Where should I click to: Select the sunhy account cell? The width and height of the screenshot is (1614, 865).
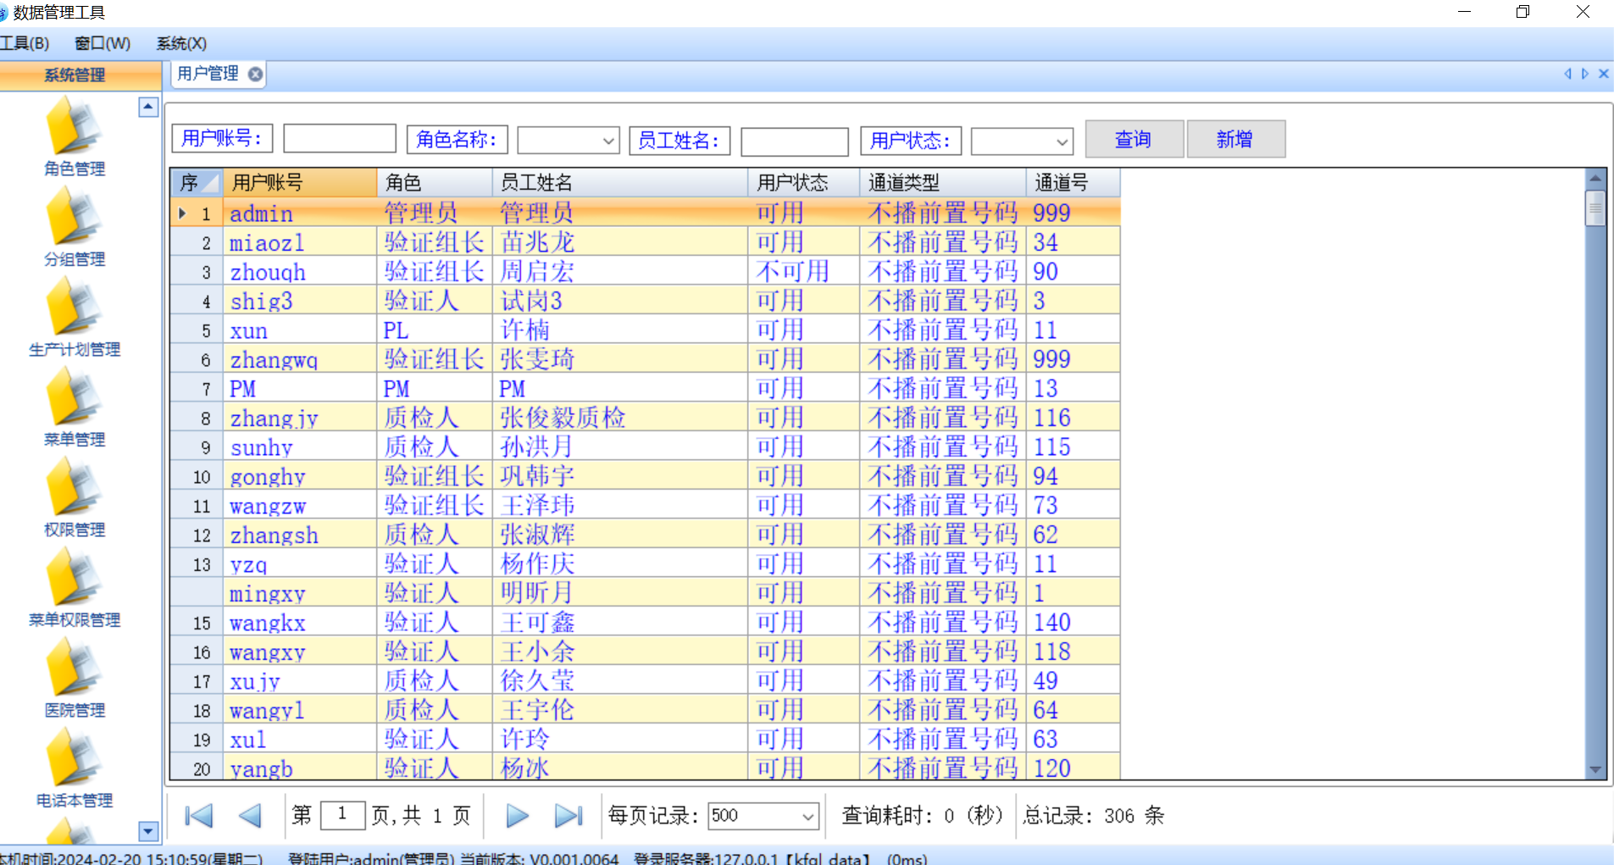pyautogui.click(x=299, y=447)
